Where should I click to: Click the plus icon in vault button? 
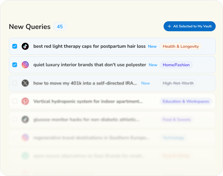pyautogui.click(x=169, y=26)
